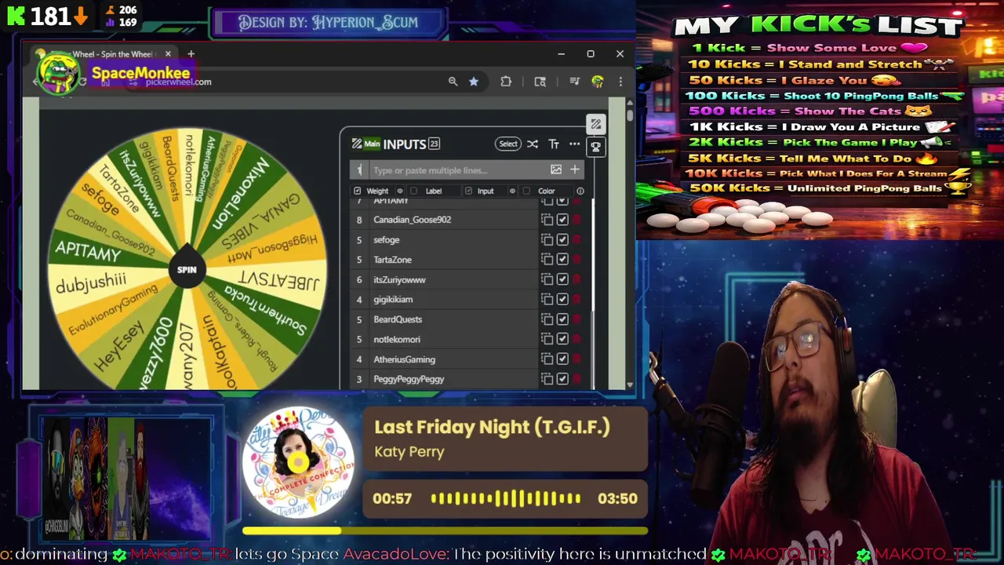Toggle the Input column checkbox

pyautogui.click(x=469, y=191)
